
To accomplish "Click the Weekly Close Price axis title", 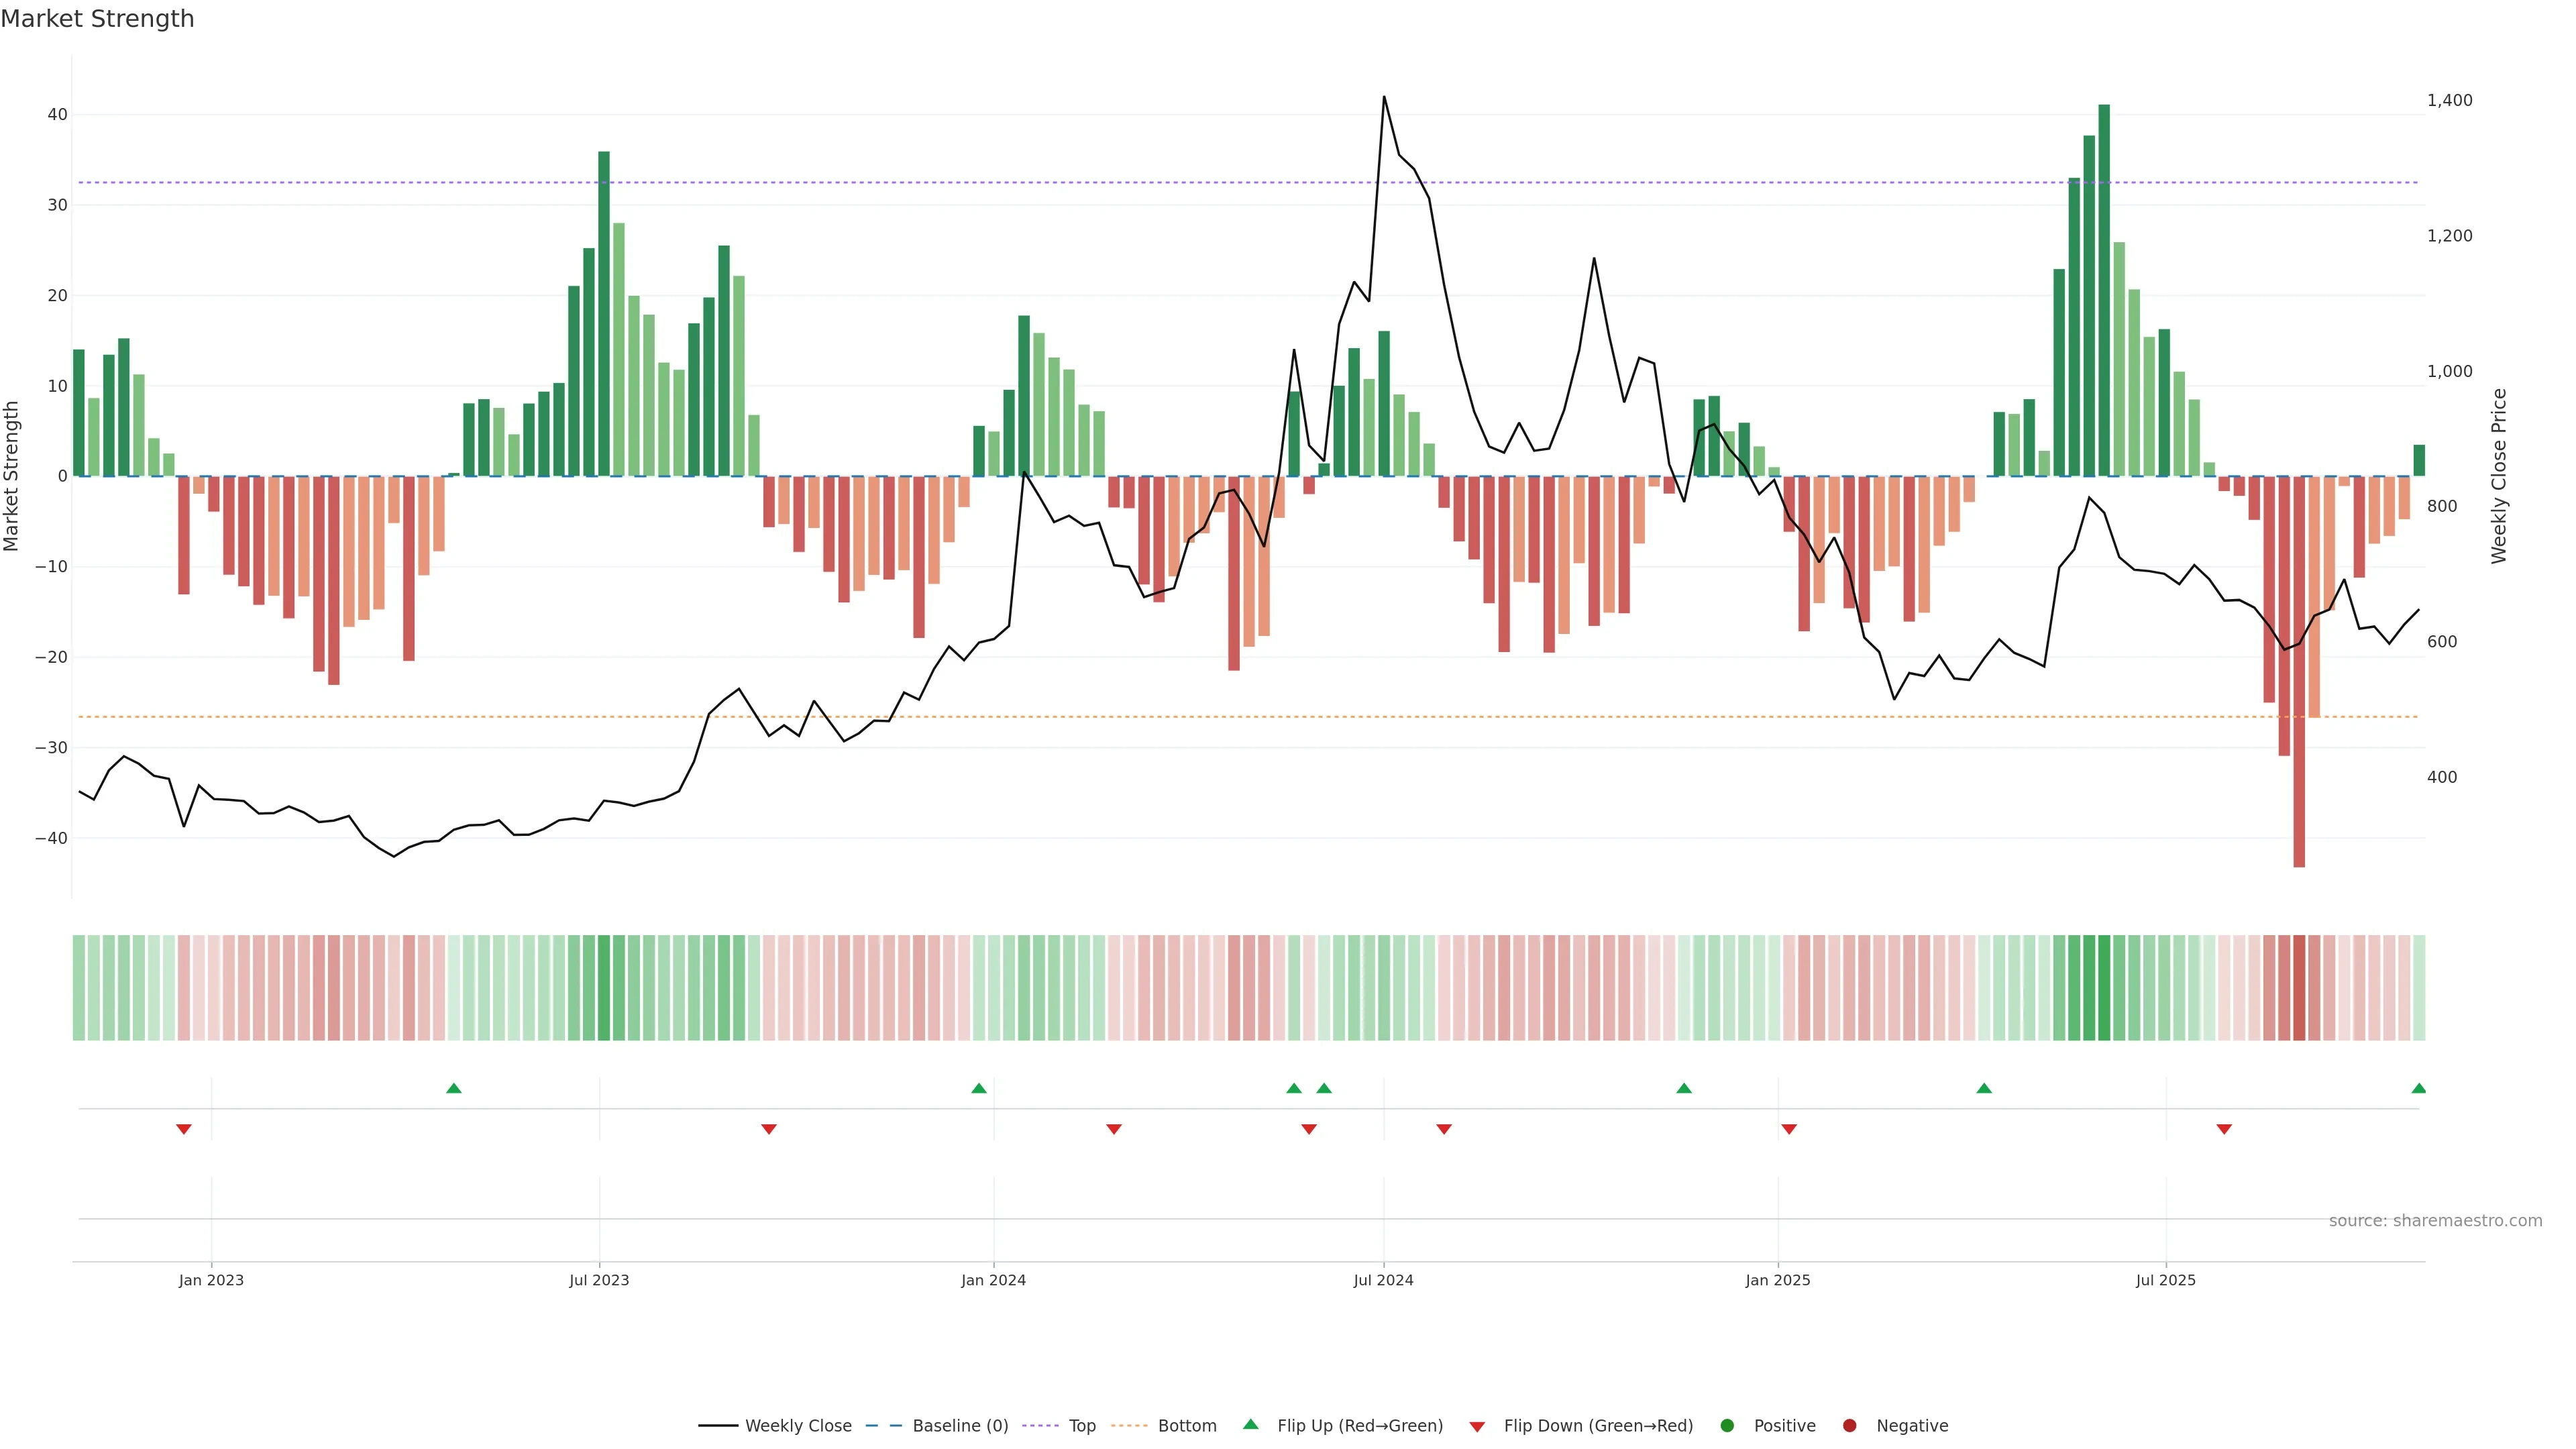I will click(x=2499, y=476).
